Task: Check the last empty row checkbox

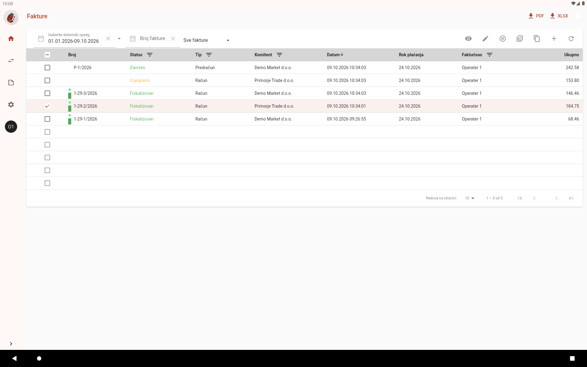Action: [x=47, y=183]
